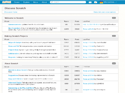Click the "Welcome to Scratch" category title
The image size is (125, 93).
(x=14, y=18)
